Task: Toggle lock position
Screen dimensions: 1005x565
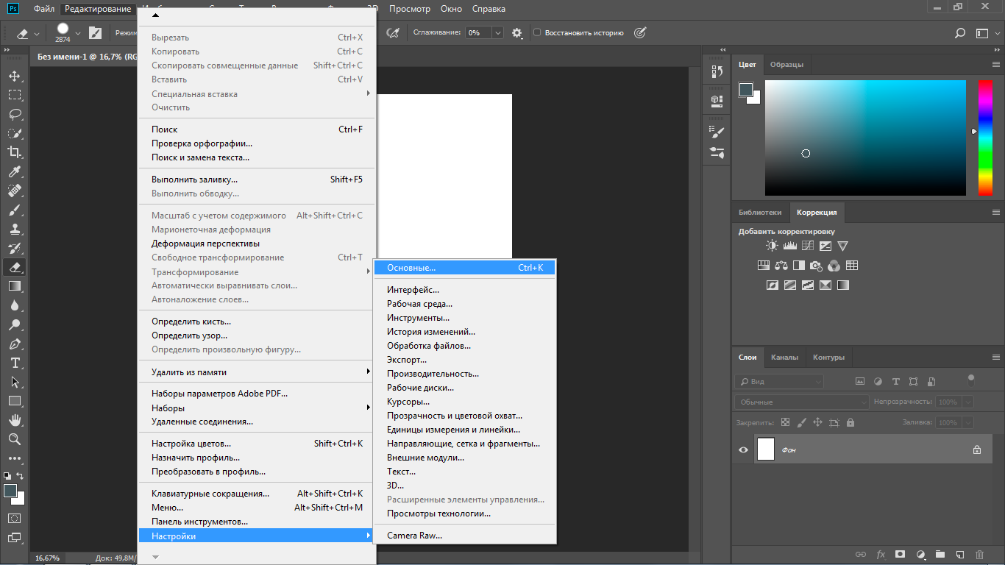Action: [x=817, y=423]
